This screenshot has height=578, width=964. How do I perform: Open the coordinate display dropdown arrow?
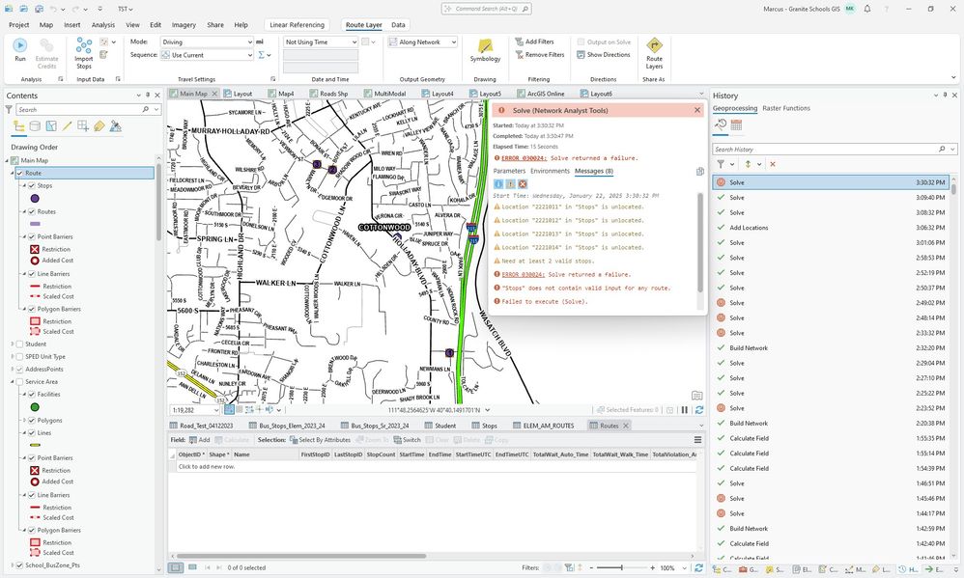(x=488, y=410)
